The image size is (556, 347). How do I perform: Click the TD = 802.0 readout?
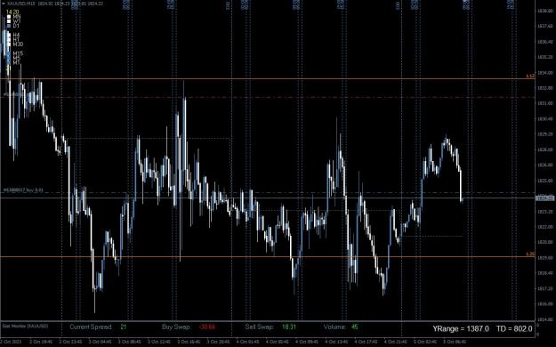click(514, 329)
